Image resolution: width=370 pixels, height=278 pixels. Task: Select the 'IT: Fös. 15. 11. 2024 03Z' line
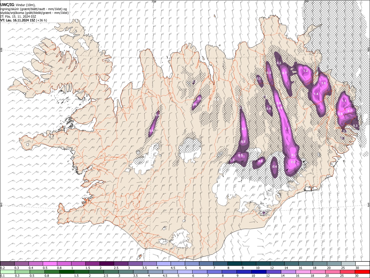18,17
